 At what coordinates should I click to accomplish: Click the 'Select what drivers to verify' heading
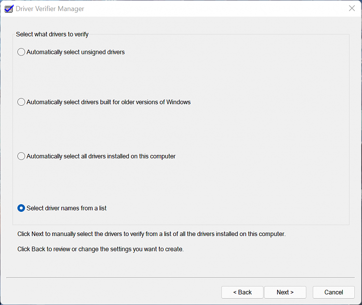click(52, 34)
